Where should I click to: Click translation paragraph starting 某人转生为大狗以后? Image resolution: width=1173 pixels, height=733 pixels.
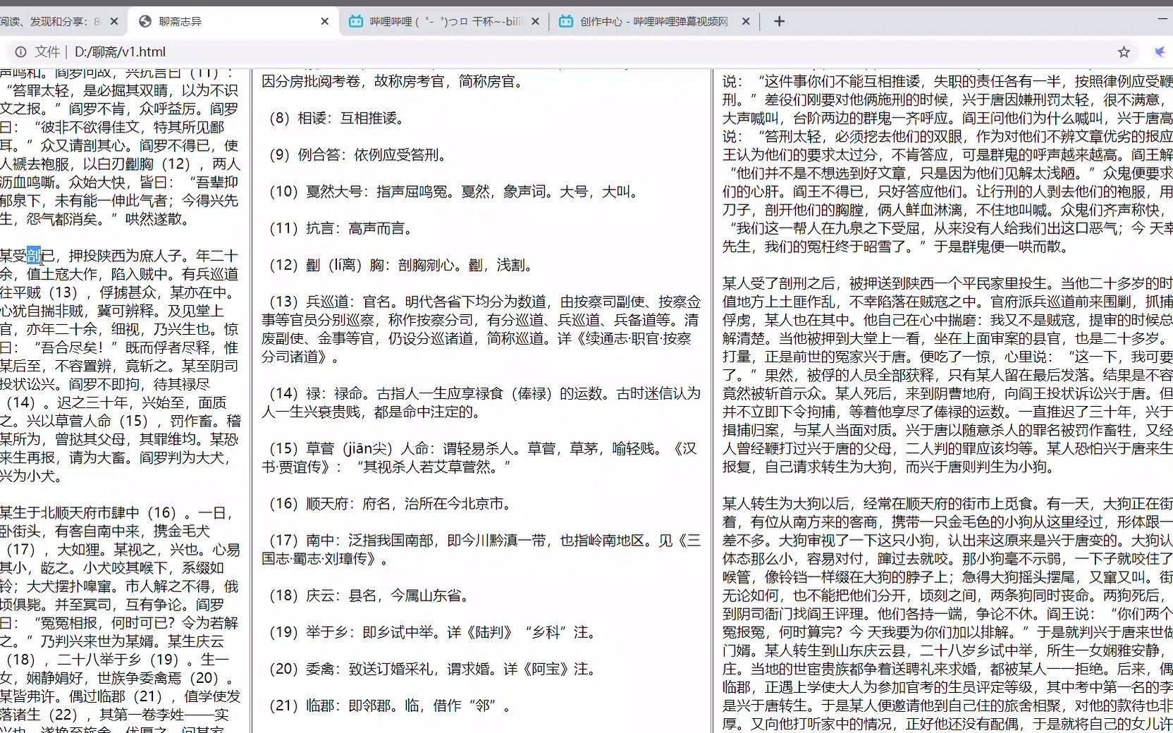pos(947,613)
